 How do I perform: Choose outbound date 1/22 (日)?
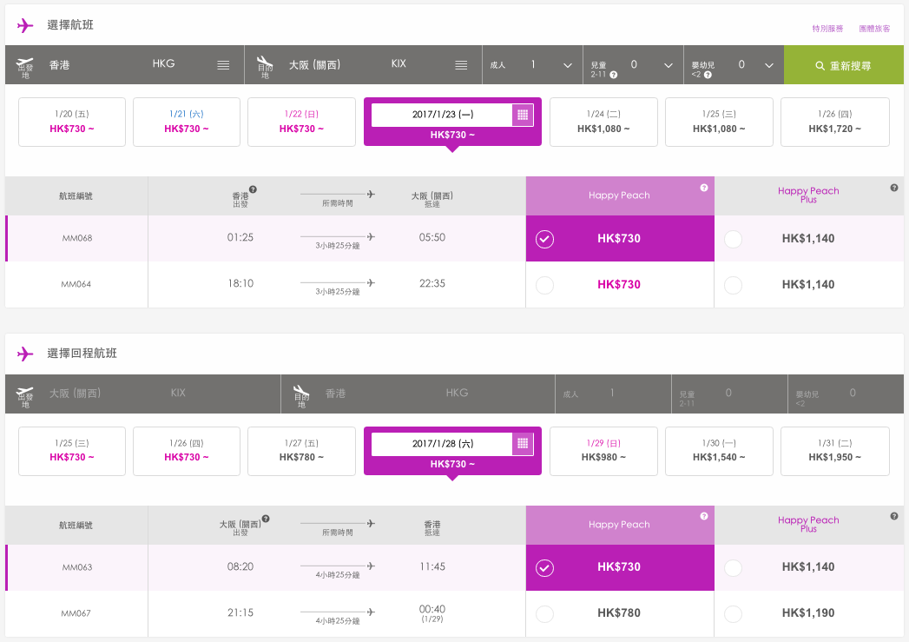tap(301, 122)
